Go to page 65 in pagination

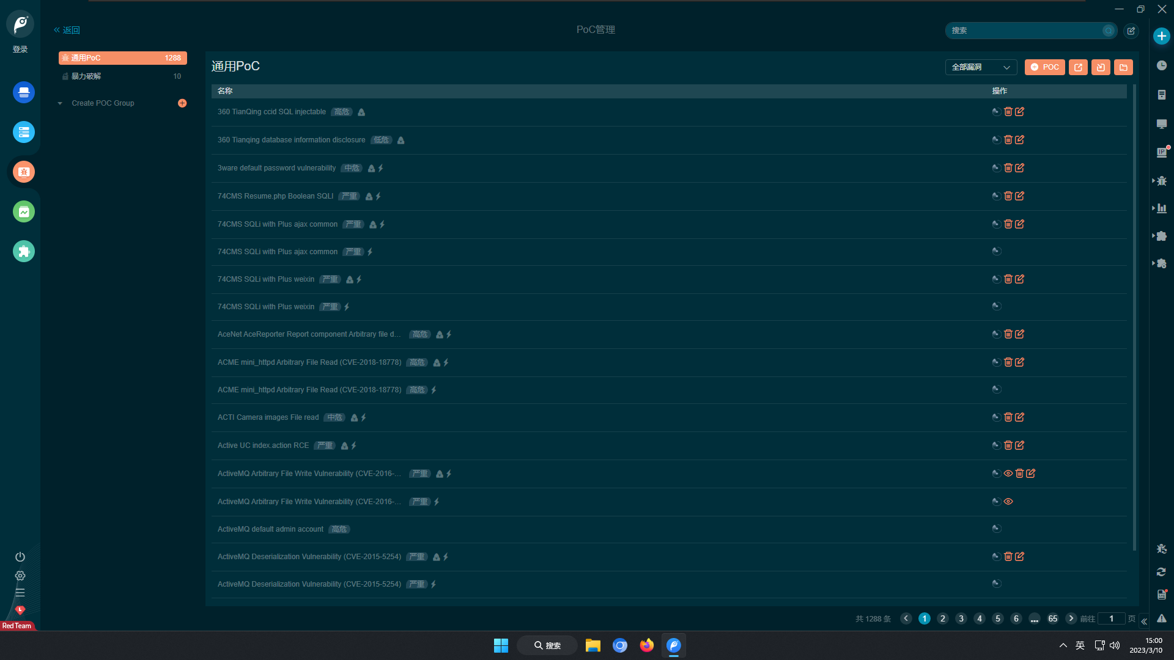[1052, 618]
